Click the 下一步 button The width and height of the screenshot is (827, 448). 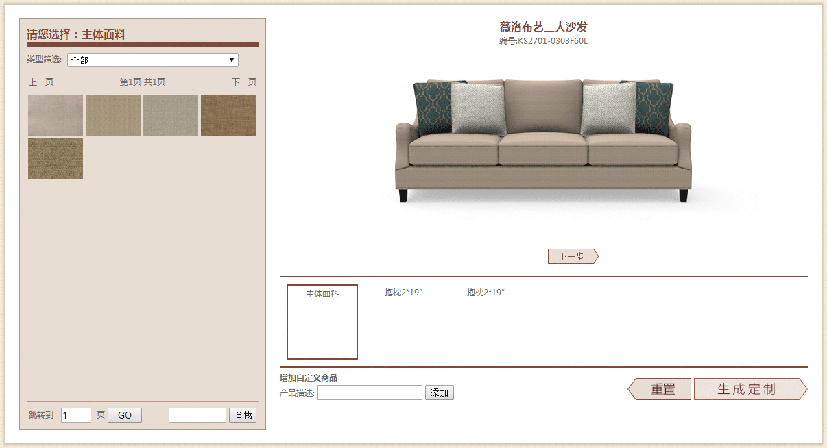573,257
